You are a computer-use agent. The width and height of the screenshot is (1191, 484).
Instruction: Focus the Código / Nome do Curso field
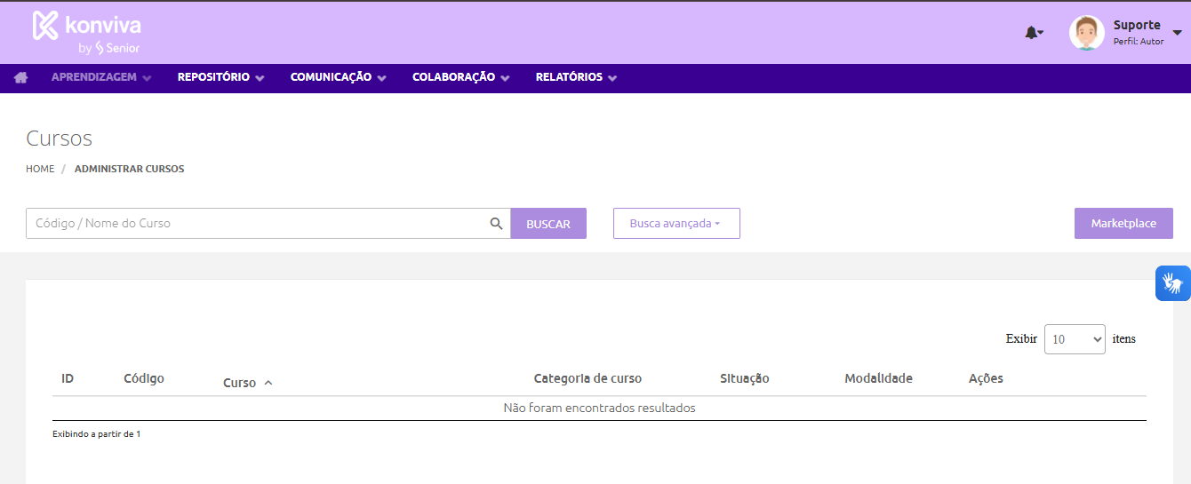click(258, 224)
